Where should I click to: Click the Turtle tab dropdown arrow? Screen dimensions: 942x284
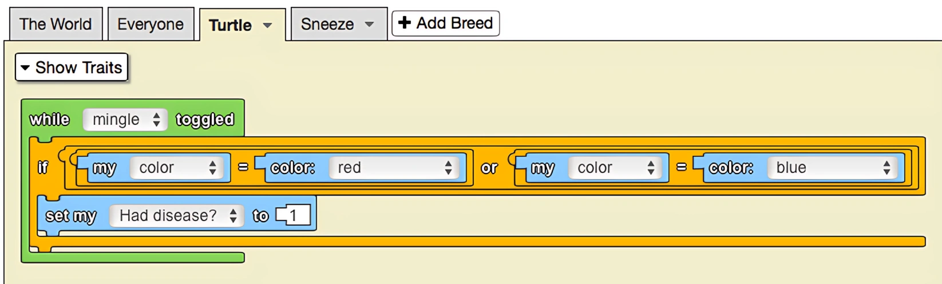click(267, 25)
